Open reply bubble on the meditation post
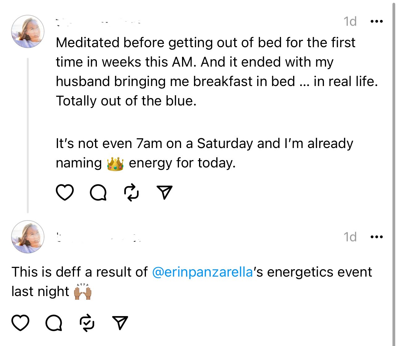The width and height of the screenshot is (398, 346). point(98,193)
